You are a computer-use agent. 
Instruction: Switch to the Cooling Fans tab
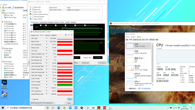pyautogui.click(x=43, y=22)
